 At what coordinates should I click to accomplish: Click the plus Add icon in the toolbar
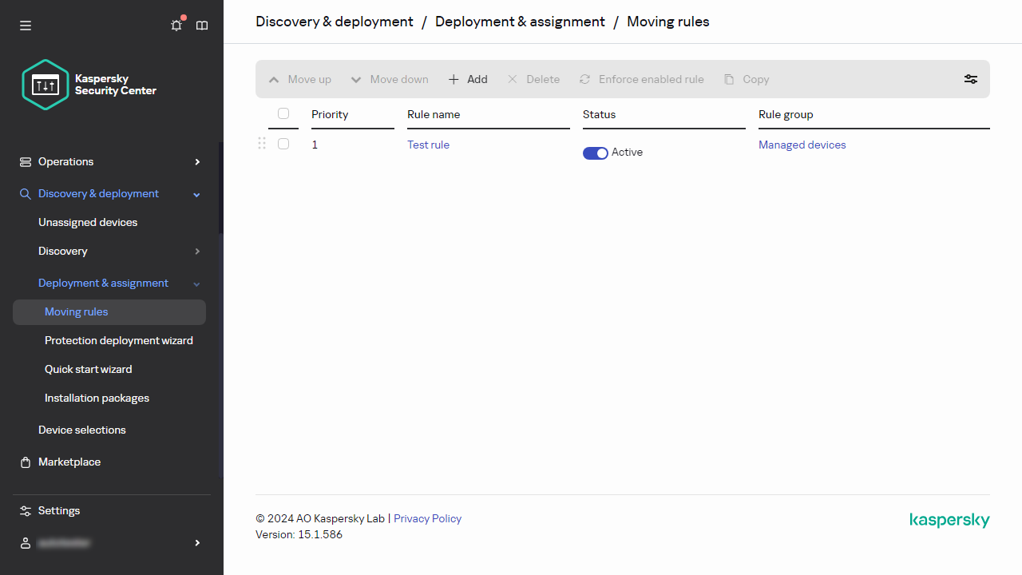tap(454, 79)
